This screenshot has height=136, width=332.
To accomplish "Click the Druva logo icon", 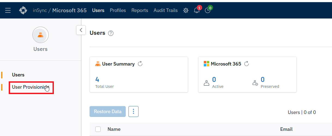I will point(23,10).
